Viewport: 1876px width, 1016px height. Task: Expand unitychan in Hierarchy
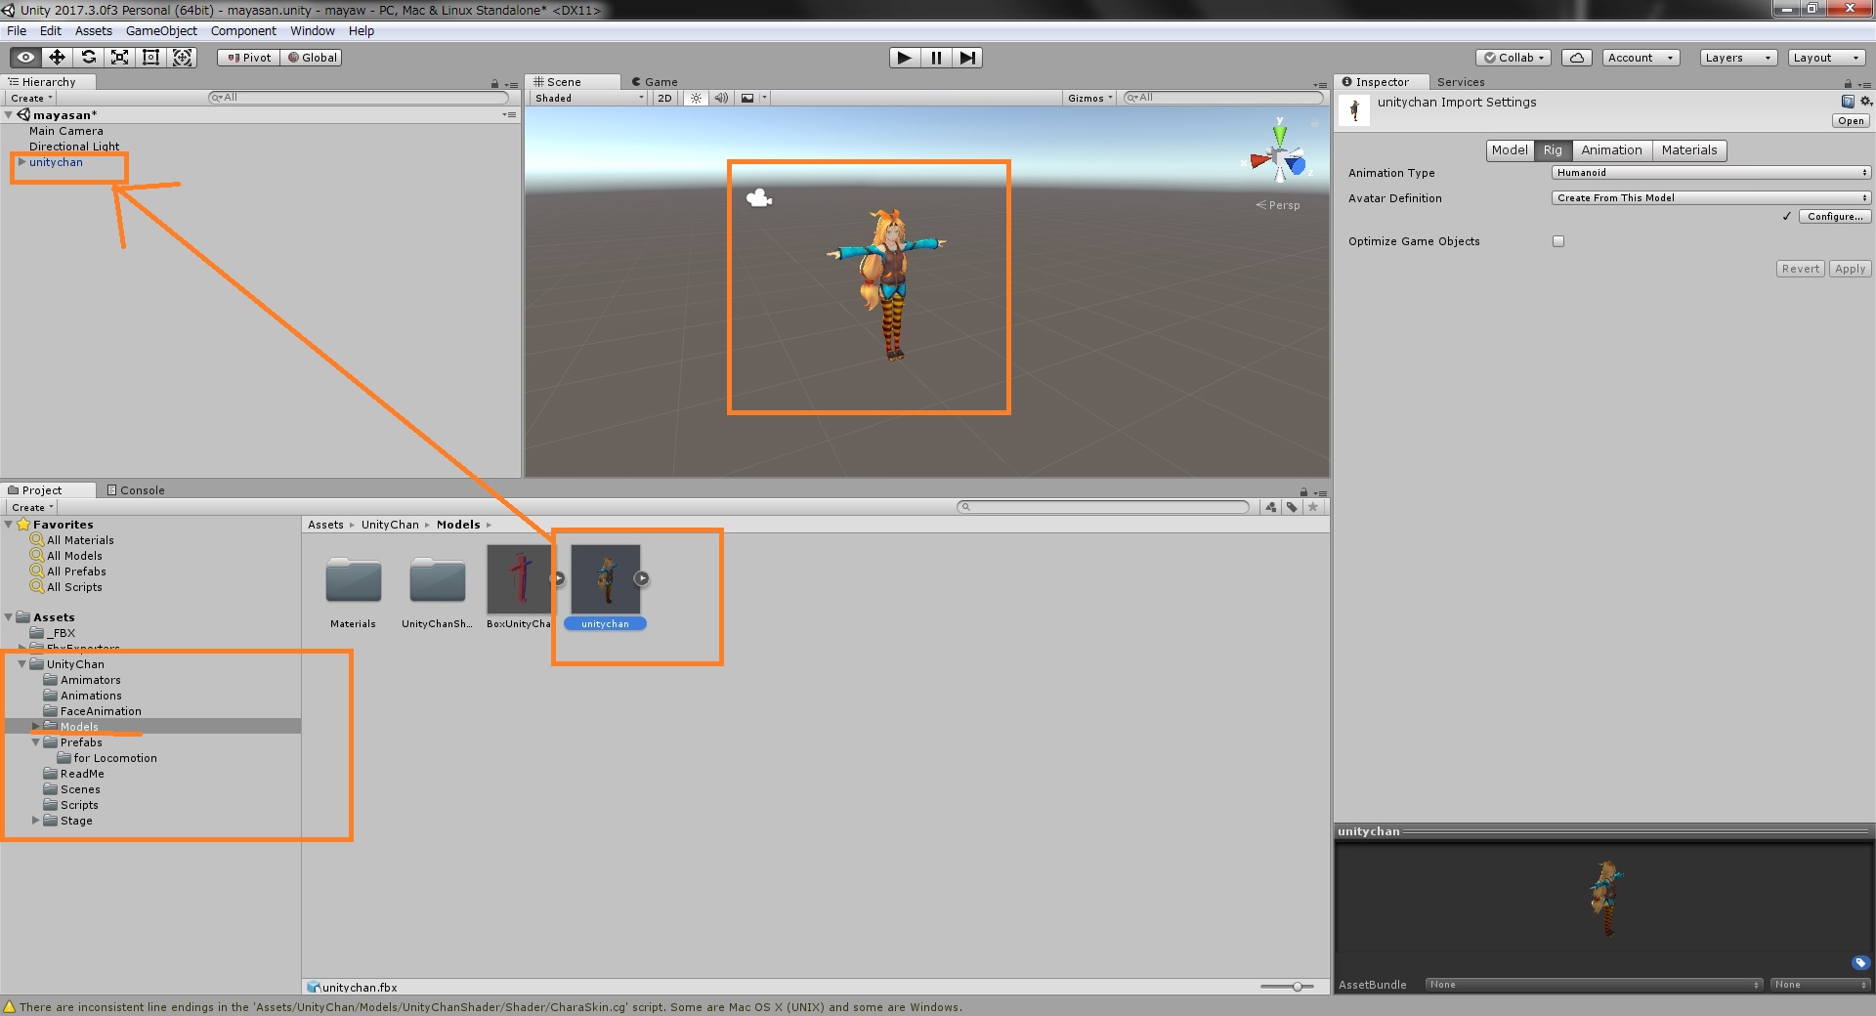click(x=21, y=162)
